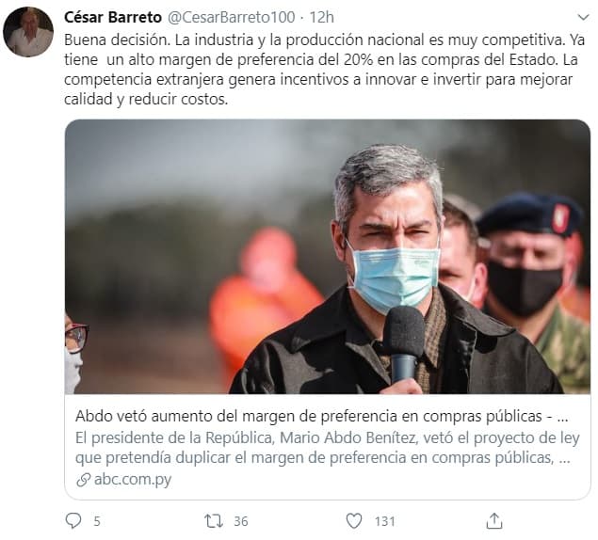This screenshot has height=540, width=598.
Task: Open the article preview photo of masked speaker
Action: (x=328, y=257)
